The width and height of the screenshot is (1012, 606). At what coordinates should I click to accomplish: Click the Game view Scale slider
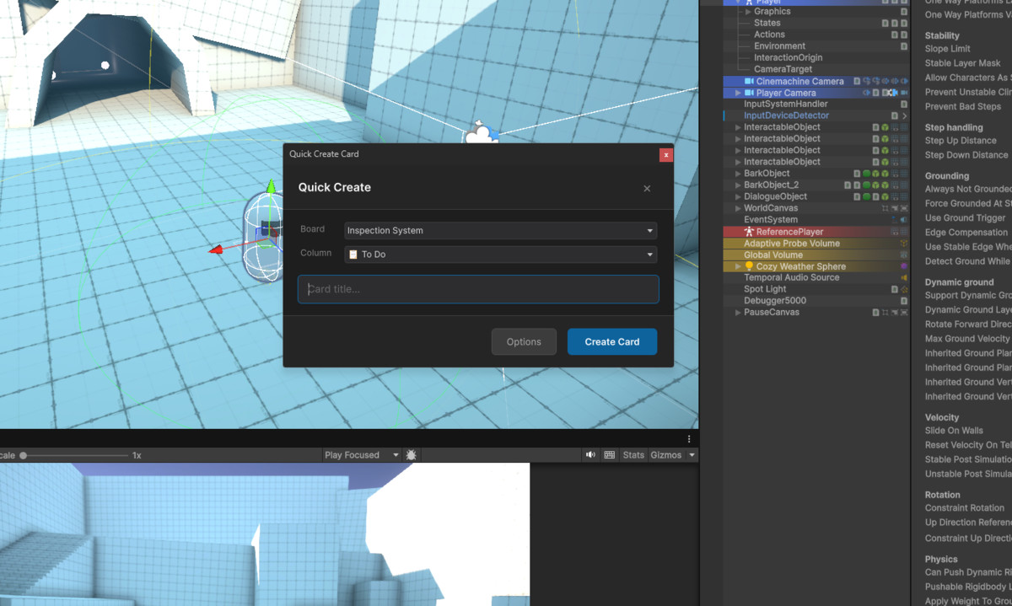(76, 455)
